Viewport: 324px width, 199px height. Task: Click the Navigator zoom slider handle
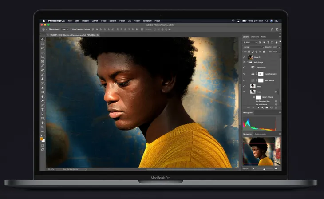[264, 169]
